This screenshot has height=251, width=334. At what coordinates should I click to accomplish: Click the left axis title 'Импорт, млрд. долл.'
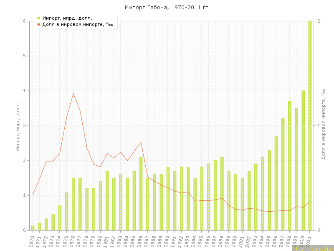[18, 125]
